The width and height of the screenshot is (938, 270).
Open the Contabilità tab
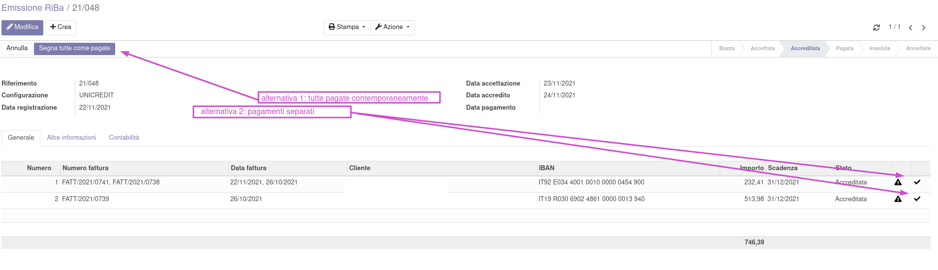(124, 138)
